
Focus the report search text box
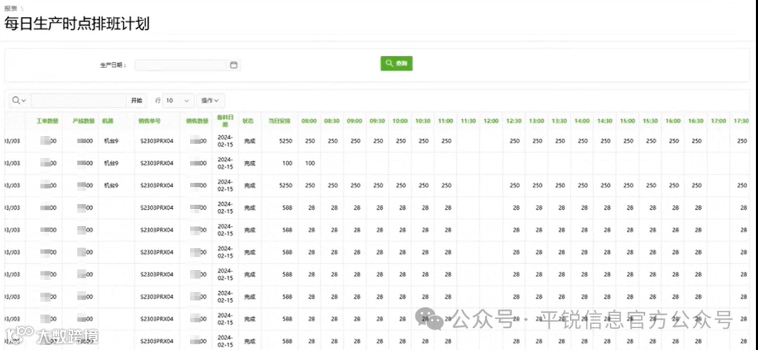[x=79, y=100]
